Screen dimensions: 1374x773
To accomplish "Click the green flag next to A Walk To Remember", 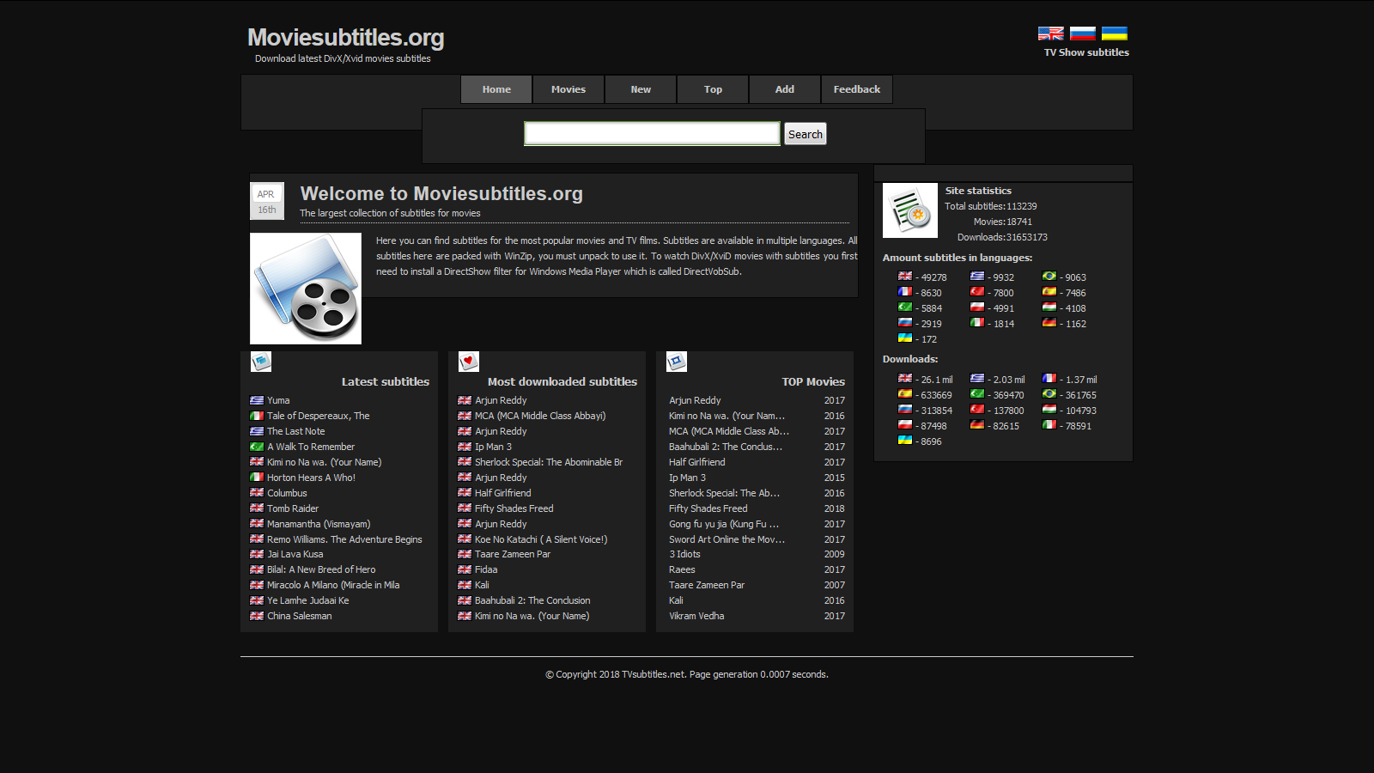I will pos(257,447).
